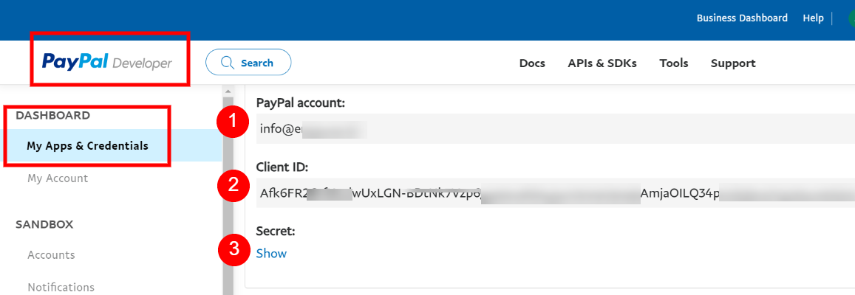Go to Business Dashboard
Image resolution: width=855 pixels, height=295 pixels.
tap(742, 18)
